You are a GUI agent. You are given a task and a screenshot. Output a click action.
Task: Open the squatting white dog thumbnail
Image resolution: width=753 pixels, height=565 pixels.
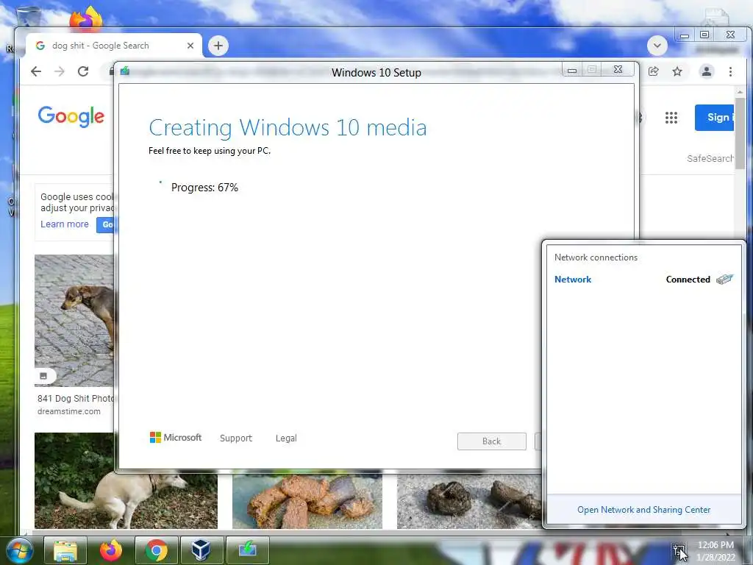(126, 480)
